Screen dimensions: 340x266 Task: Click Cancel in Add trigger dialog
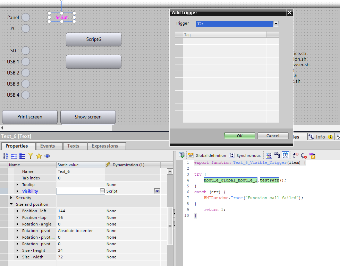(273, 136)
